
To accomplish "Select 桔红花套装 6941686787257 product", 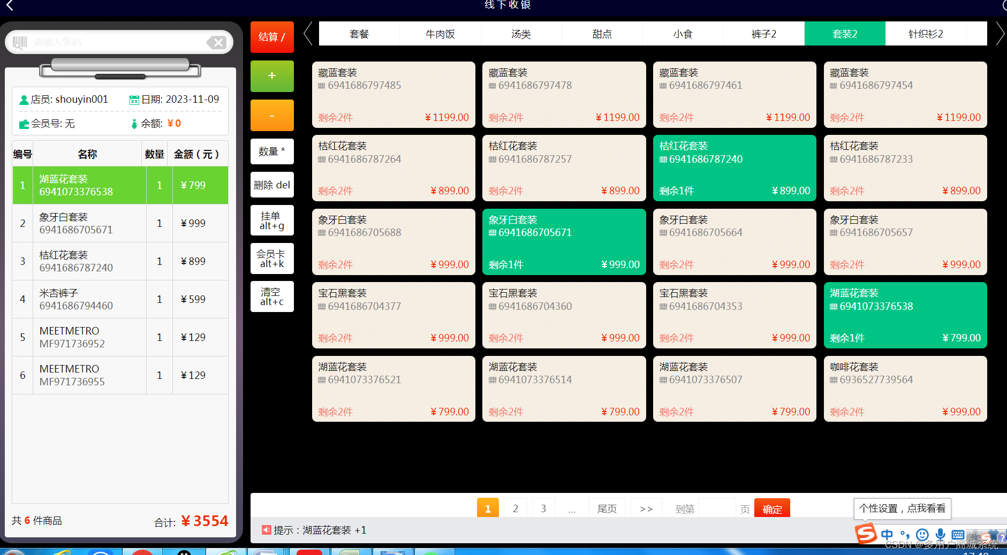I will click(564, 168).
